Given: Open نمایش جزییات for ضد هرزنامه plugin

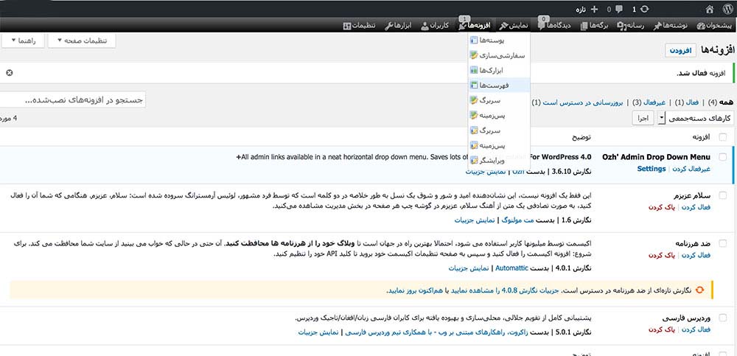Looking at the screenshot, I should pos(467,268).
